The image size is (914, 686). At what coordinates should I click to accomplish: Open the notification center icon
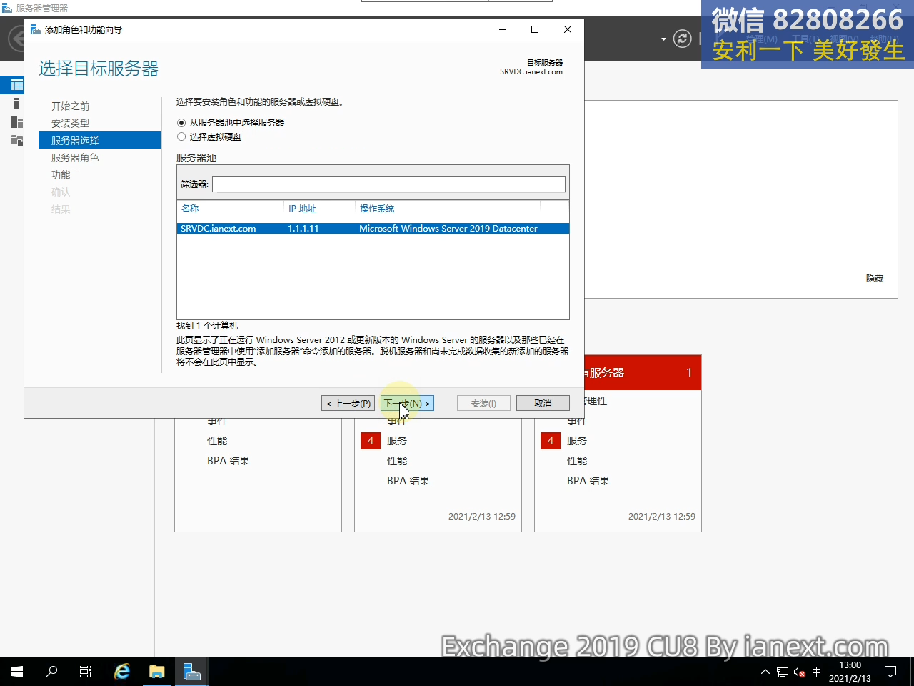tap(890, 672)
